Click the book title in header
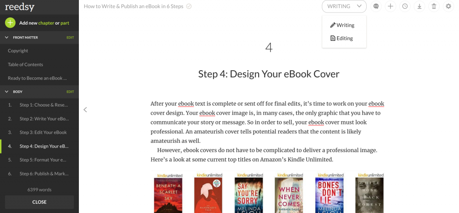 point(134,6)
